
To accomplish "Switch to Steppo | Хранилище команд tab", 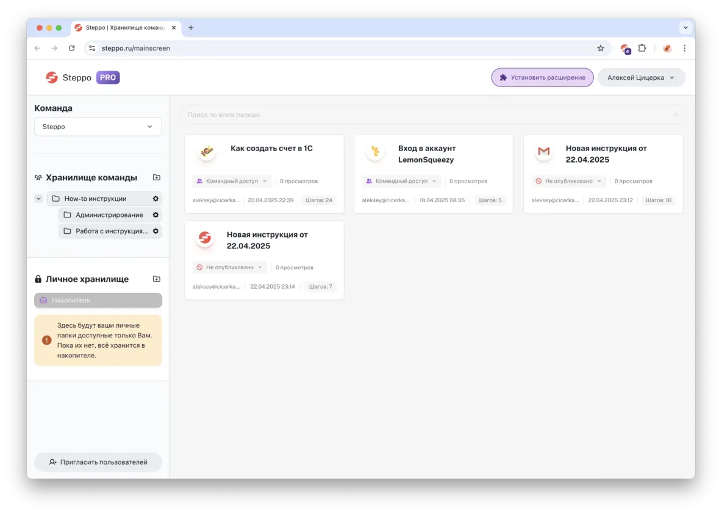I will (124, 27).
